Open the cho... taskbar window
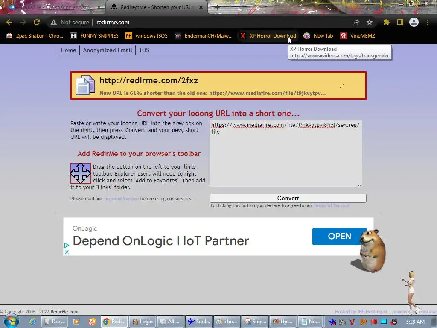The image size is (437, 328). tap(227, 322)
